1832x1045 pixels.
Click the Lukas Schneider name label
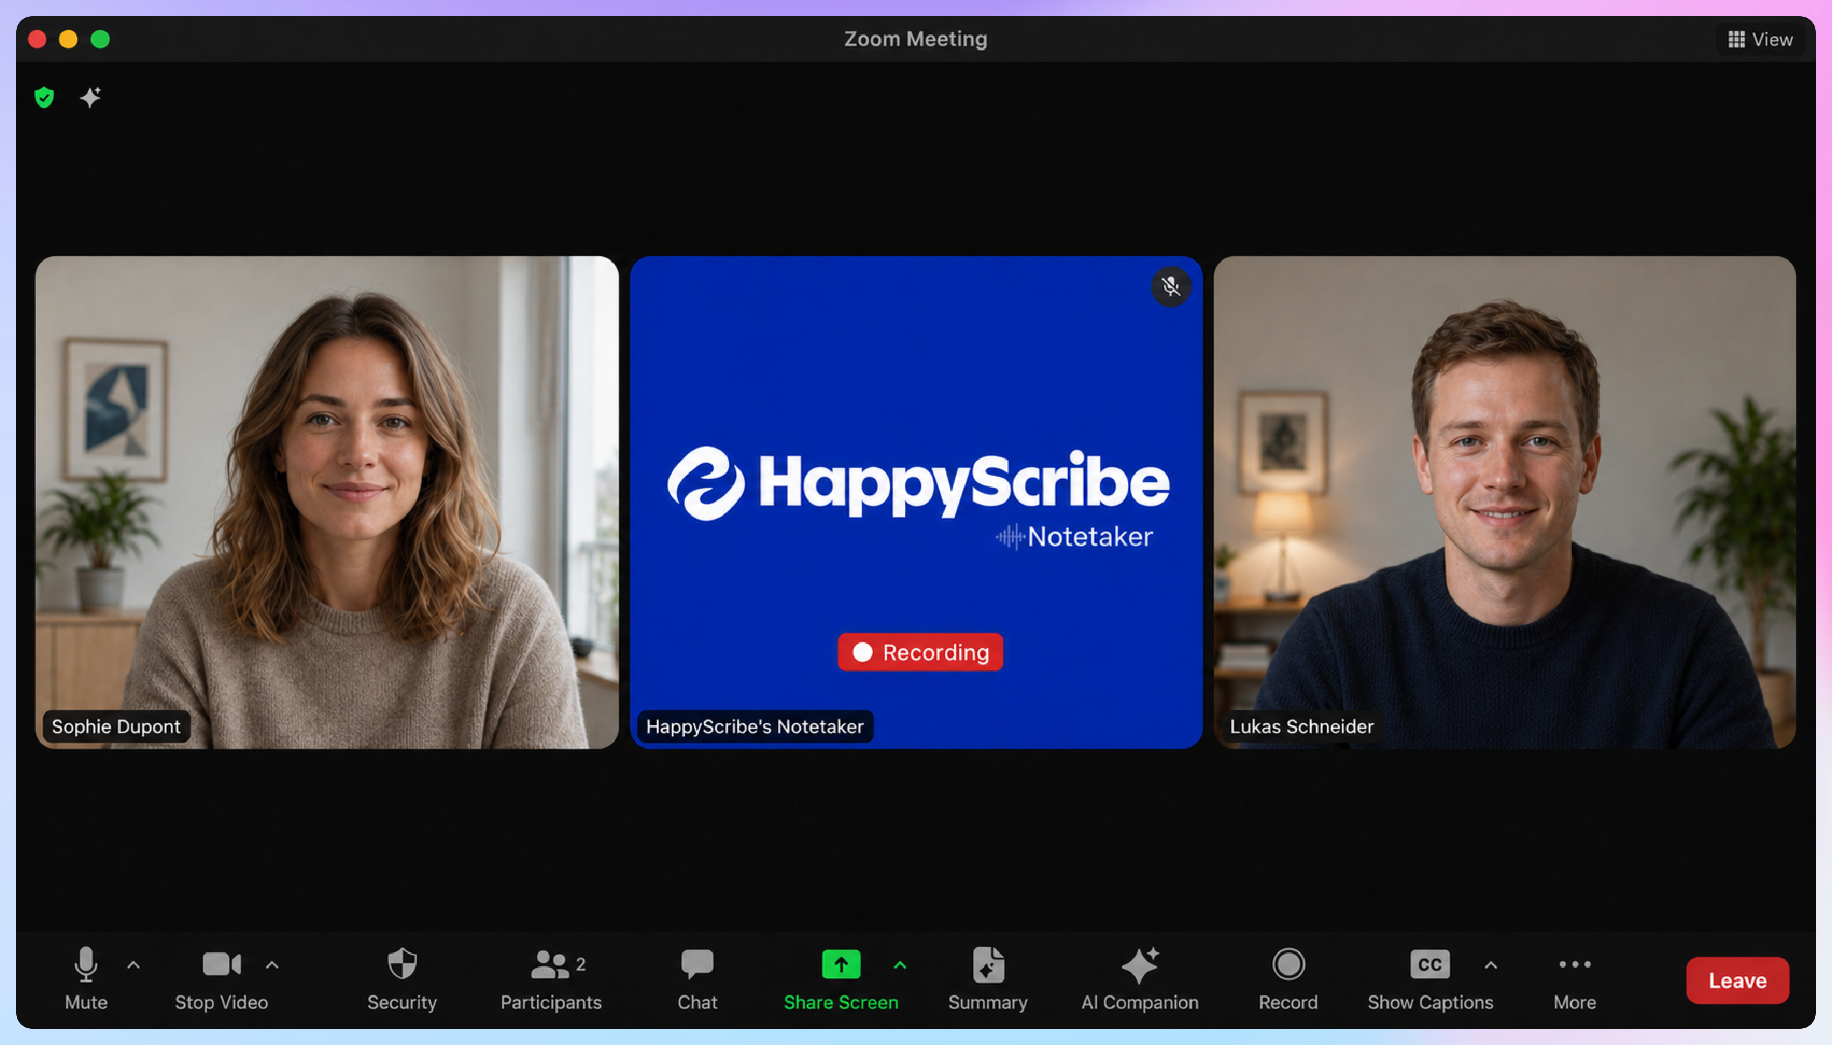click(1302, 726)
